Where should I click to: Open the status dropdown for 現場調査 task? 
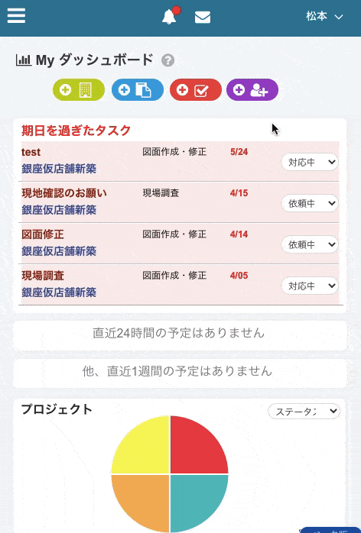[x=310, y=286]
